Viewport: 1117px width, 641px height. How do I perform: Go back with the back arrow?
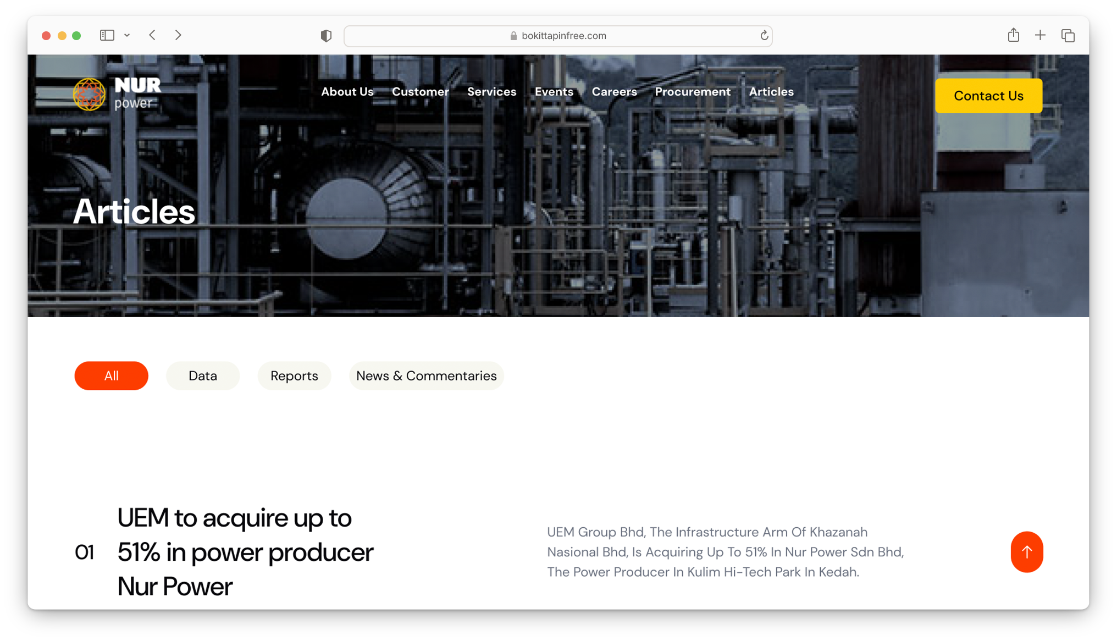point(152,35)
